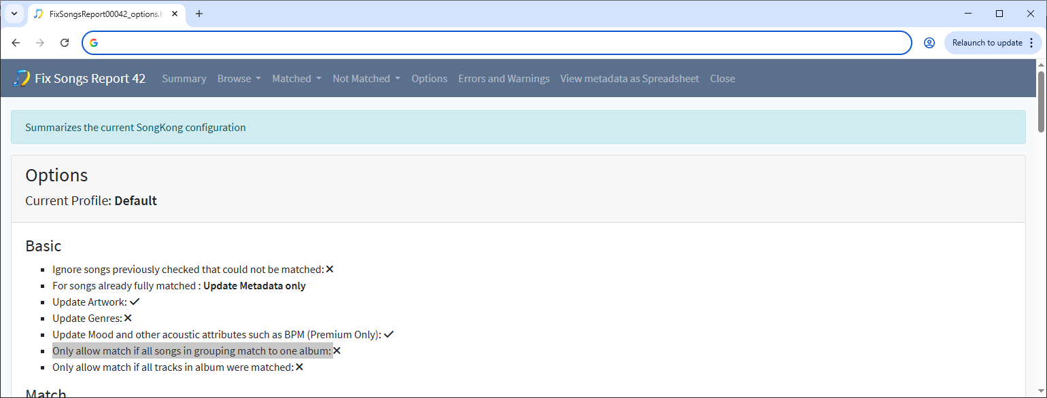Select the FixSongsReport00042_options browser tab
This screenshot has width=1047, height=398.
[x=105, y=14]
